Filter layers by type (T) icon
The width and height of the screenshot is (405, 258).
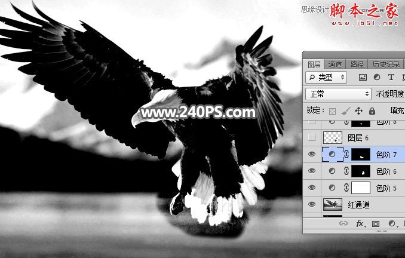pos(391,77)
